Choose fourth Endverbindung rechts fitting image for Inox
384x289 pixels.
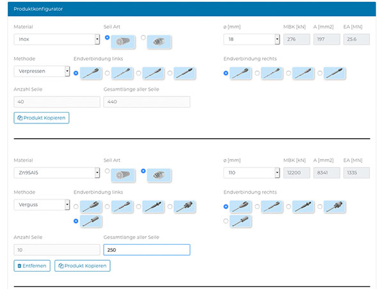coord(335,73)
